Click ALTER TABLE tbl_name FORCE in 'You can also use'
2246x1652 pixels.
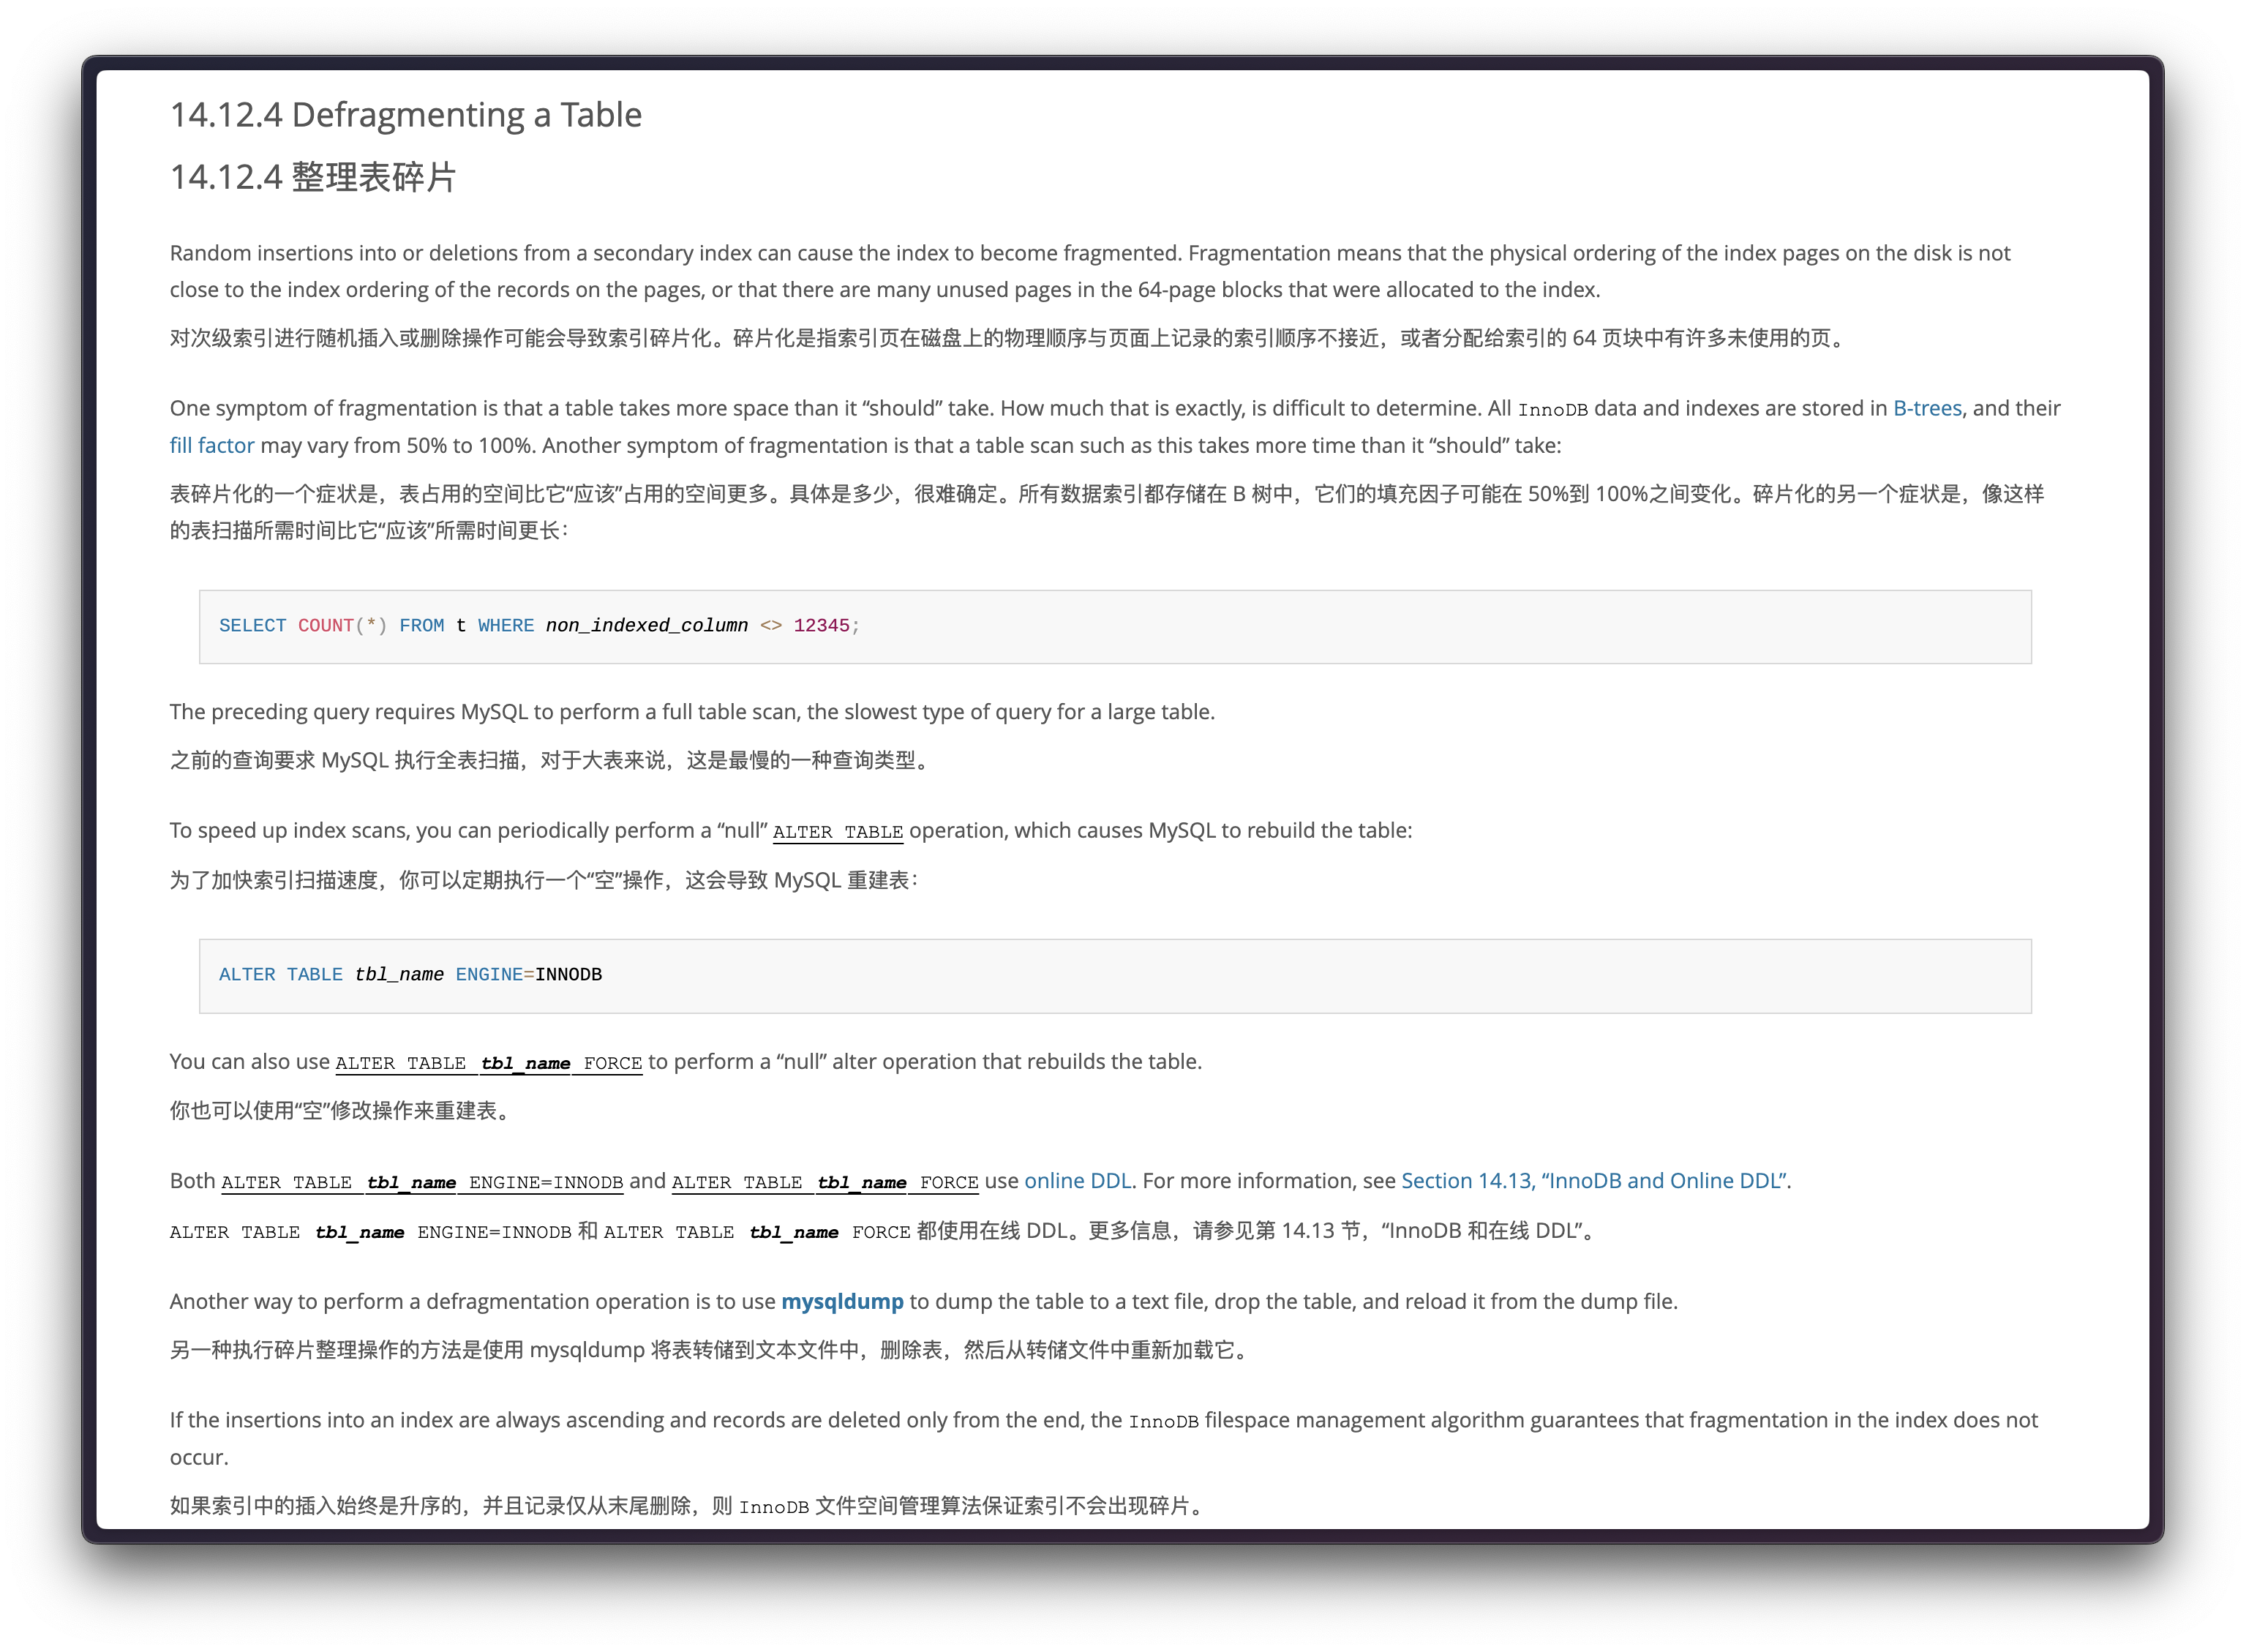[x=488, y=1063]
